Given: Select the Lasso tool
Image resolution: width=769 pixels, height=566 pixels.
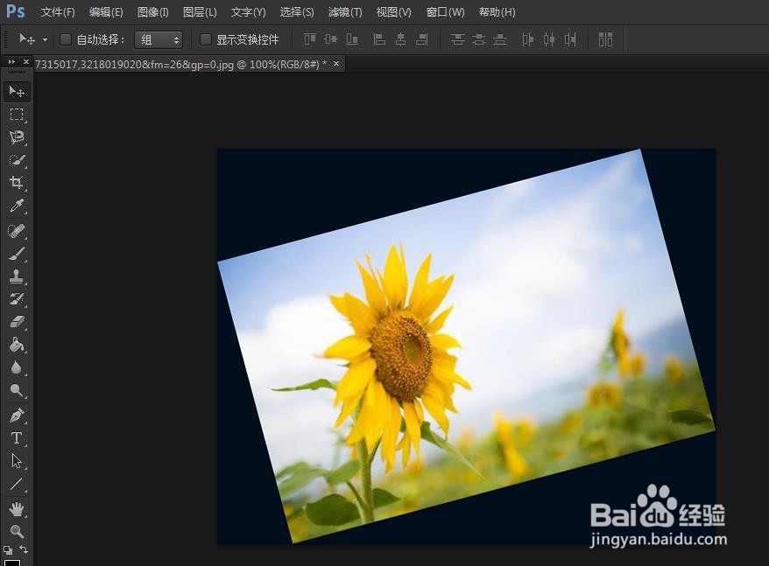Looking at the screenshot, I should tap(17, 136).
